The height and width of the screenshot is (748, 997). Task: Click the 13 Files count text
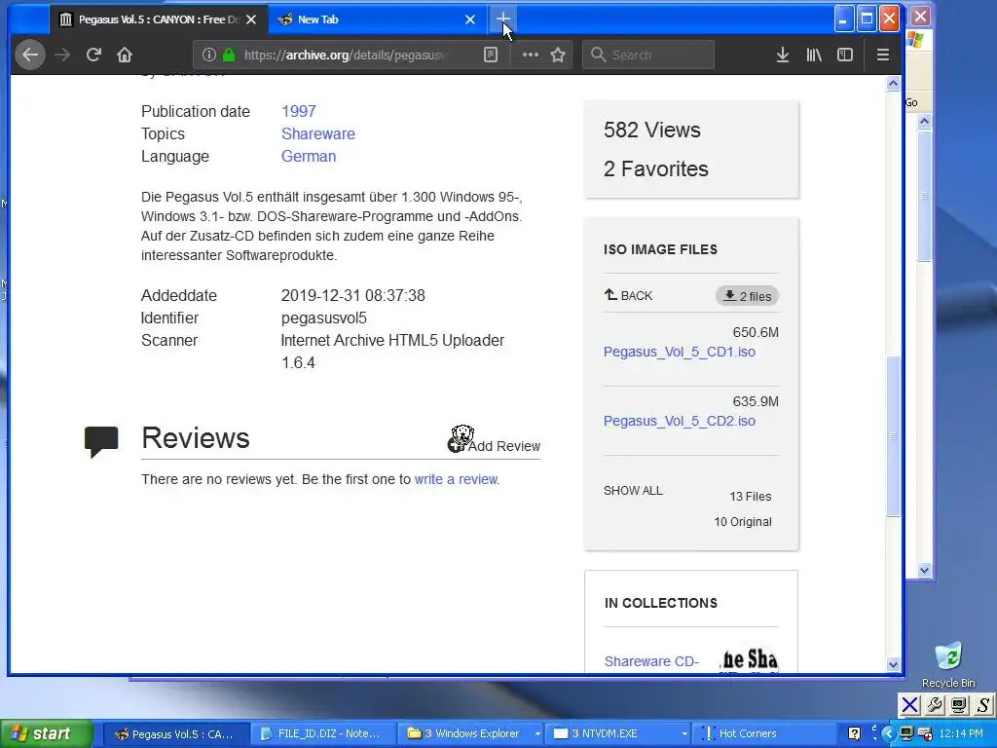(x=751, y=496)
